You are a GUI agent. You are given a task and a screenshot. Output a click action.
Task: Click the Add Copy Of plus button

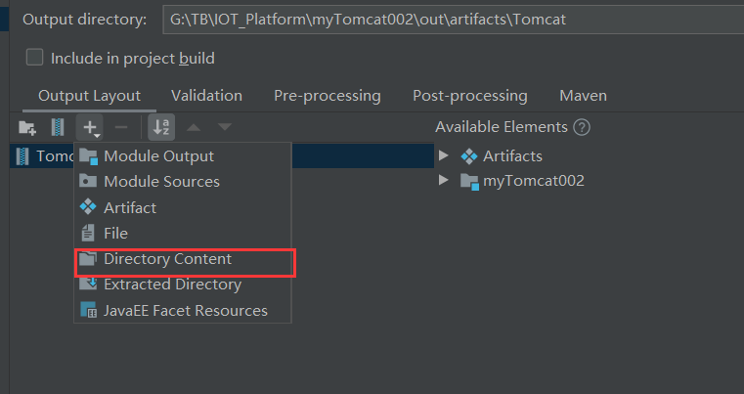click(90, 127)
